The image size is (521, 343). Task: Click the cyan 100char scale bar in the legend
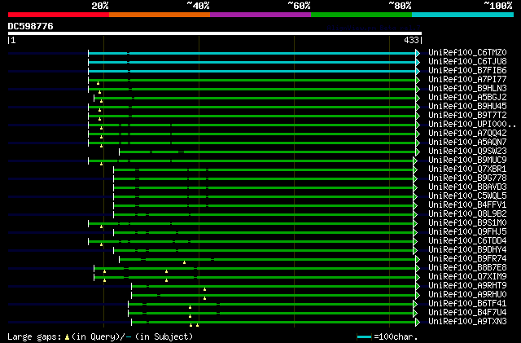pos(364,337)
